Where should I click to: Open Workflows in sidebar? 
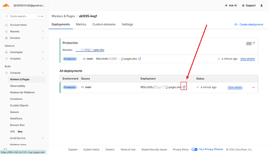click(16, 119)
